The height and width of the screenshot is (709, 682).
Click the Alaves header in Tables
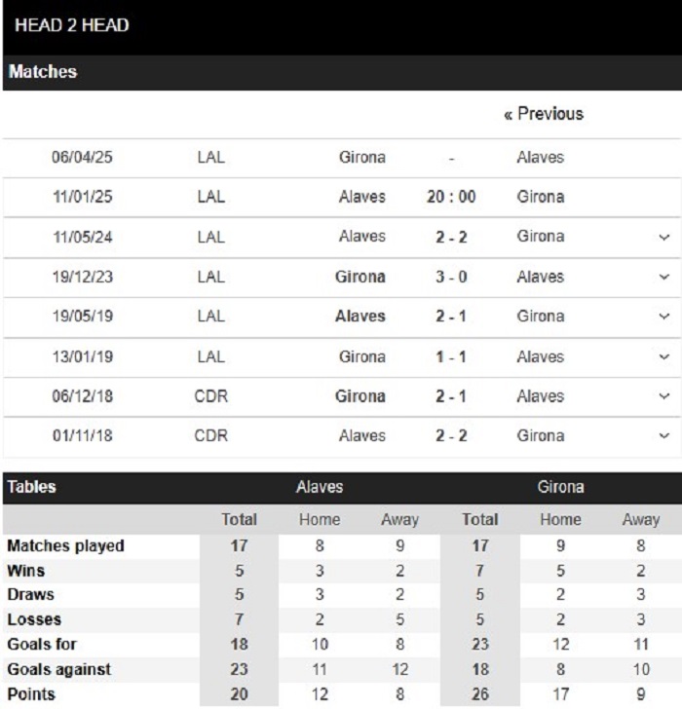(x=320, y=487)
